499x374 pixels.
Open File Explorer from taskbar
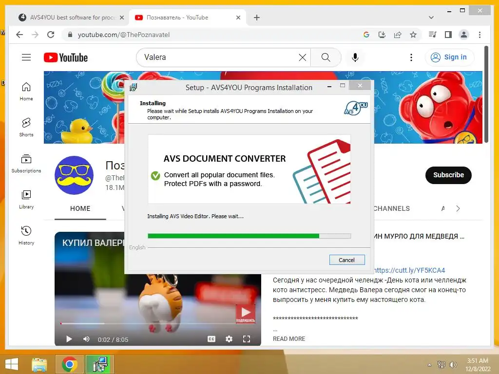[39, 364]
